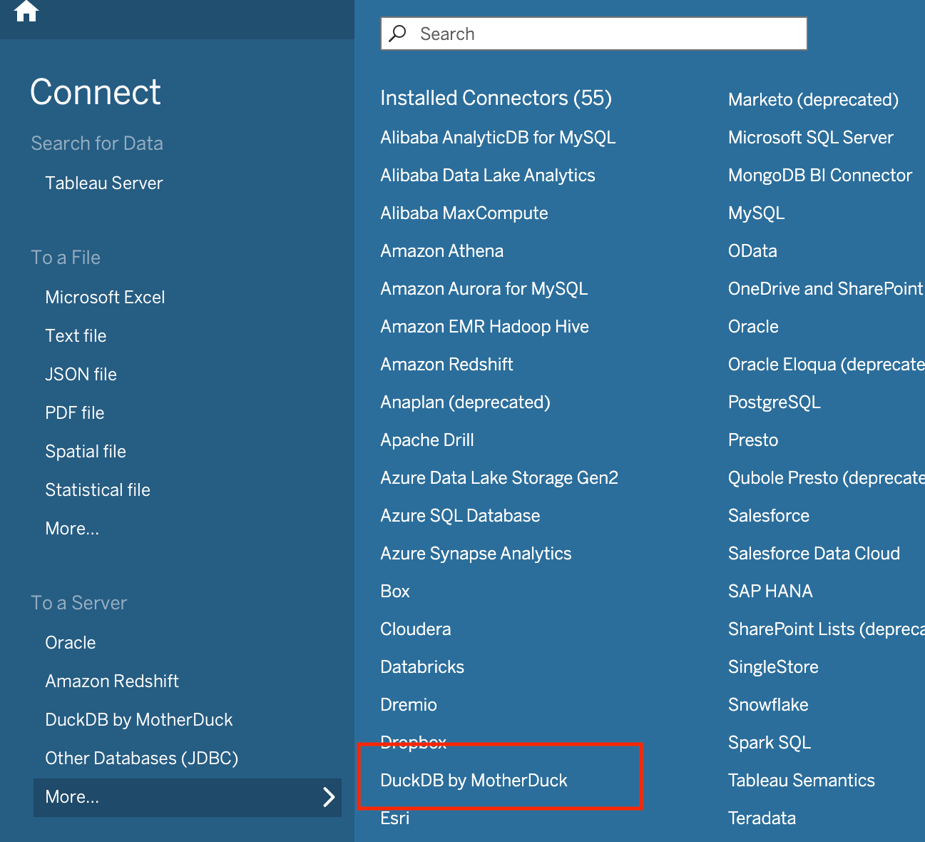Select Azure Data Lake Storage Gen2
The height and width of the screenshot is (842, 925).
tap(499, 478)
